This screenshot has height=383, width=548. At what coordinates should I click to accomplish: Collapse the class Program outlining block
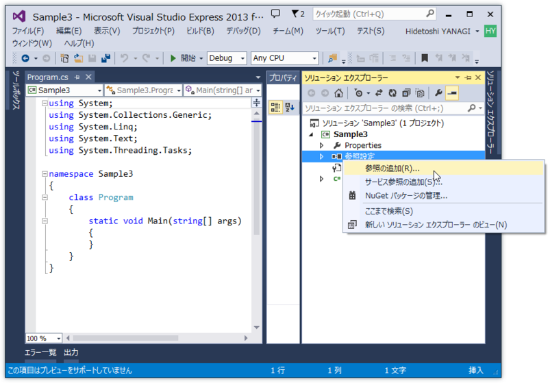(45, 197)
